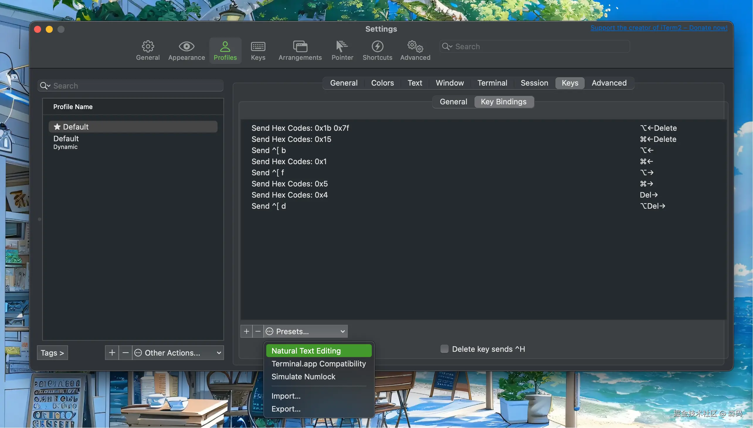Choose Natural Text Editing preset

[x=319, y=351]
